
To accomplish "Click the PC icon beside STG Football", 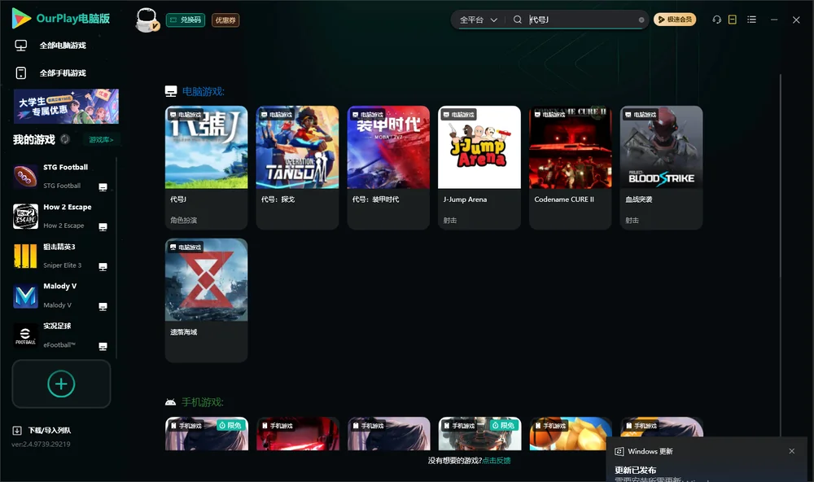I will point(103,187).
